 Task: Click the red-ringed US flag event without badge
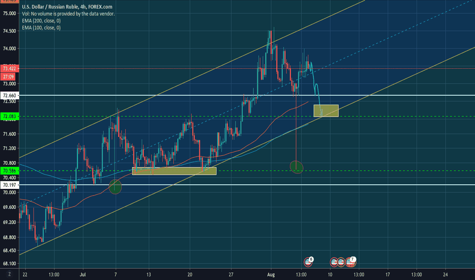[334, 262]
